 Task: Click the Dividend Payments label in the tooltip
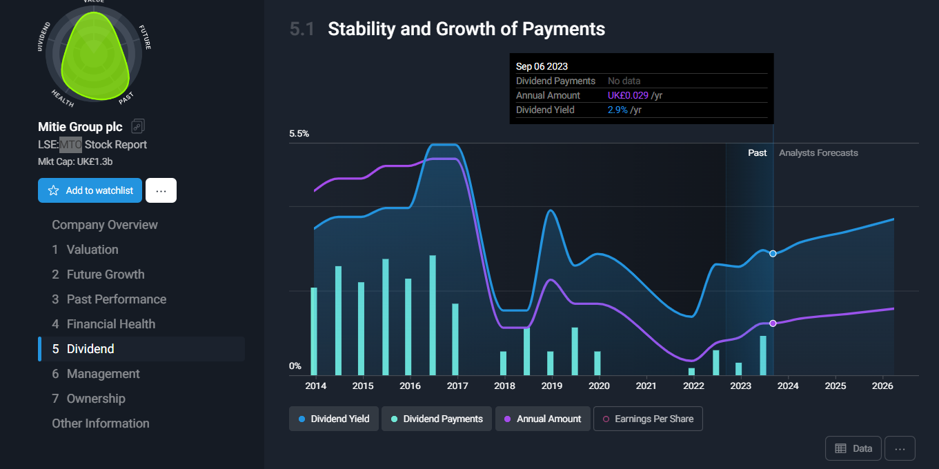pyautogui.click(x=555, y=81)
